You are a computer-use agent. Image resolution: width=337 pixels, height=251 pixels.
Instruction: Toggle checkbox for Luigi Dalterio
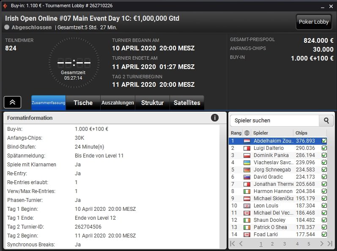324,148
